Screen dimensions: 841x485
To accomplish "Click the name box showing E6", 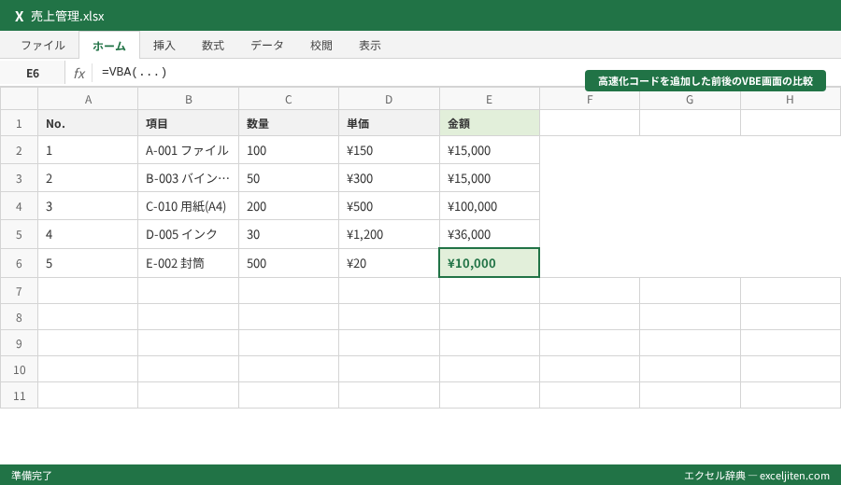I will [x=33, y=73].
